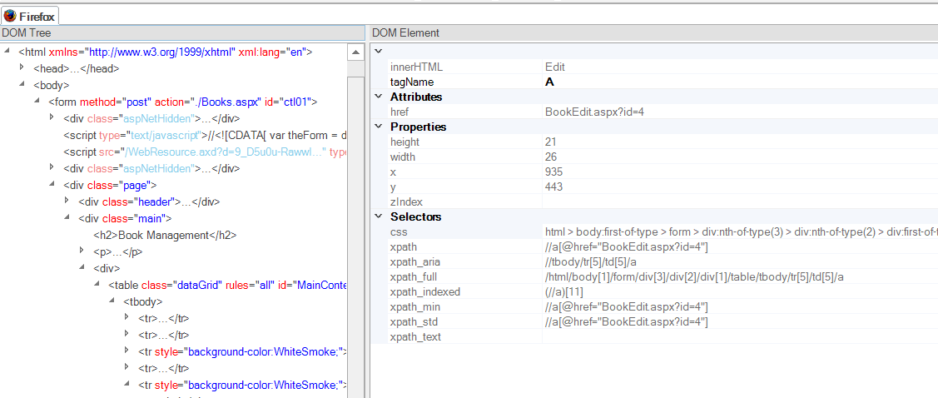Select the xpath_full value

tap(694, 276)
